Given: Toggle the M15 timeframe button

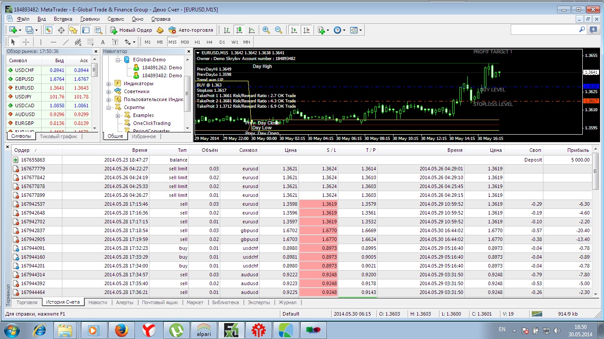Looking at the screenshot, I should coord(172,42).
